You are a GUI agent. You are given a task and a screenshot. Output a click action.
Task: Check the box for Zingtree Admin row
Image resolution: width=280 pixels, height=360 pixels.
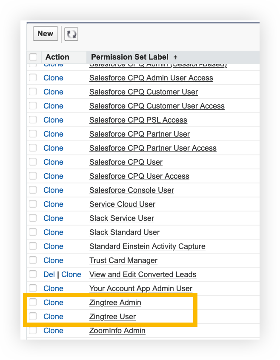click(33, 303)
